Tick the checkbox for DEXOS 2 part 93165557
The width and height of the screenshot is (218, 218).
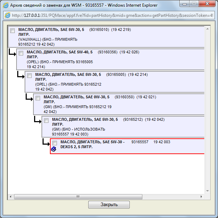point(54,143)
